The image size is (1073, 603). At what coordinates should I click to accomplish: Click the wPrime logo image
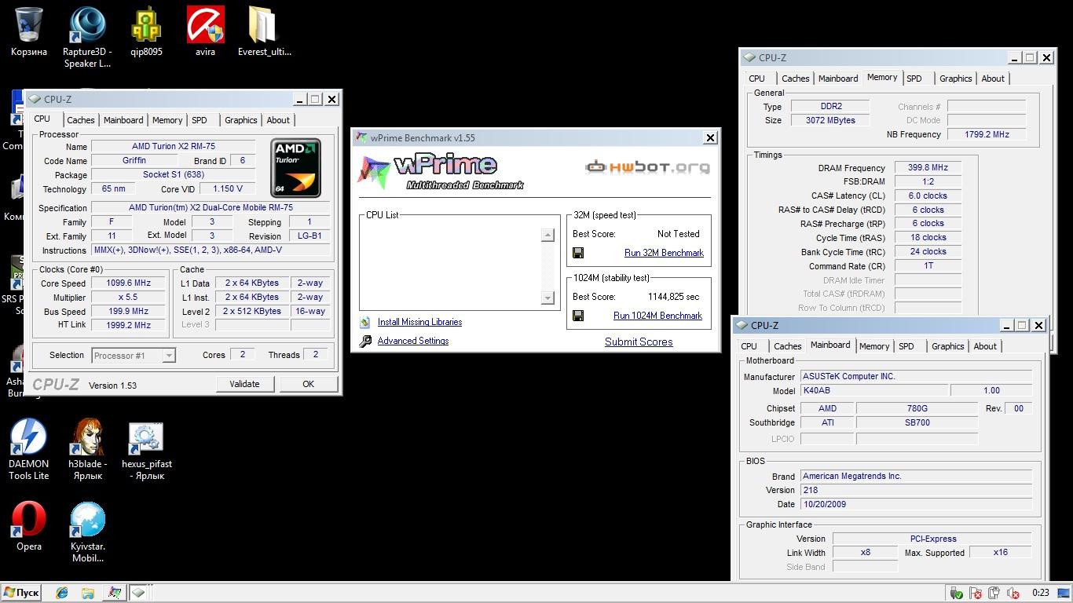(x=440, y=172)
